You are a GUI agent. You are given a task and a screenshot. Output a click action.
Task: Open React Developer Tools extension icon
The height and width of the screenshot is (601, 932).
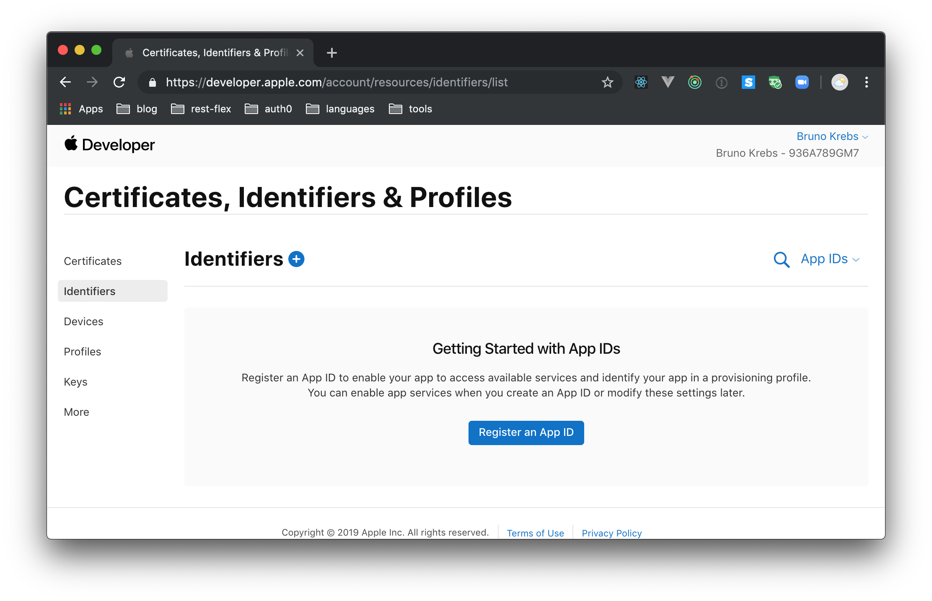(641, 82)
